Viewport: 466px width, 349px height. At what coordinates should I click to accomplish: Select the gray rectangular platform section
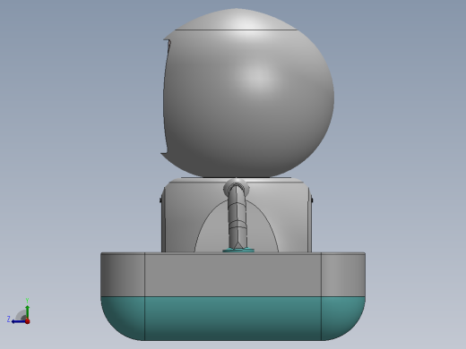[x=233, y=275]
